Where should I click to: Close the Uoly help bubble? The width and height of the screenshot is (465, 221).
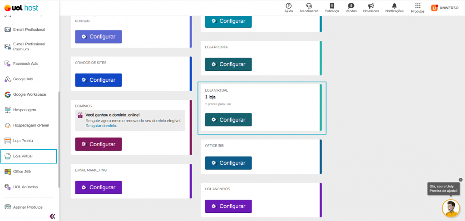pyautogui.click(x=460, y=180)
